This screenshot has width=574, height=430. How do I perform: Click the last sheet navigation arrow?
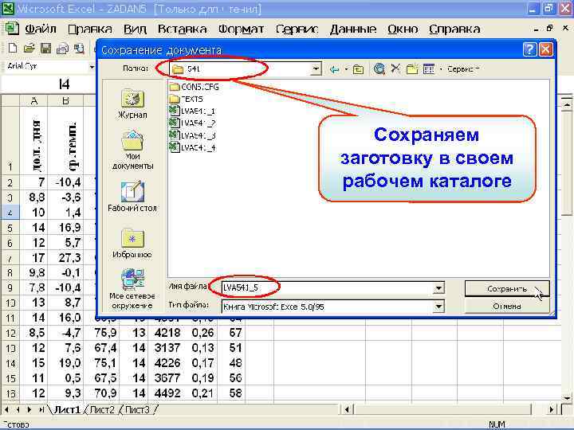[41, 410]
